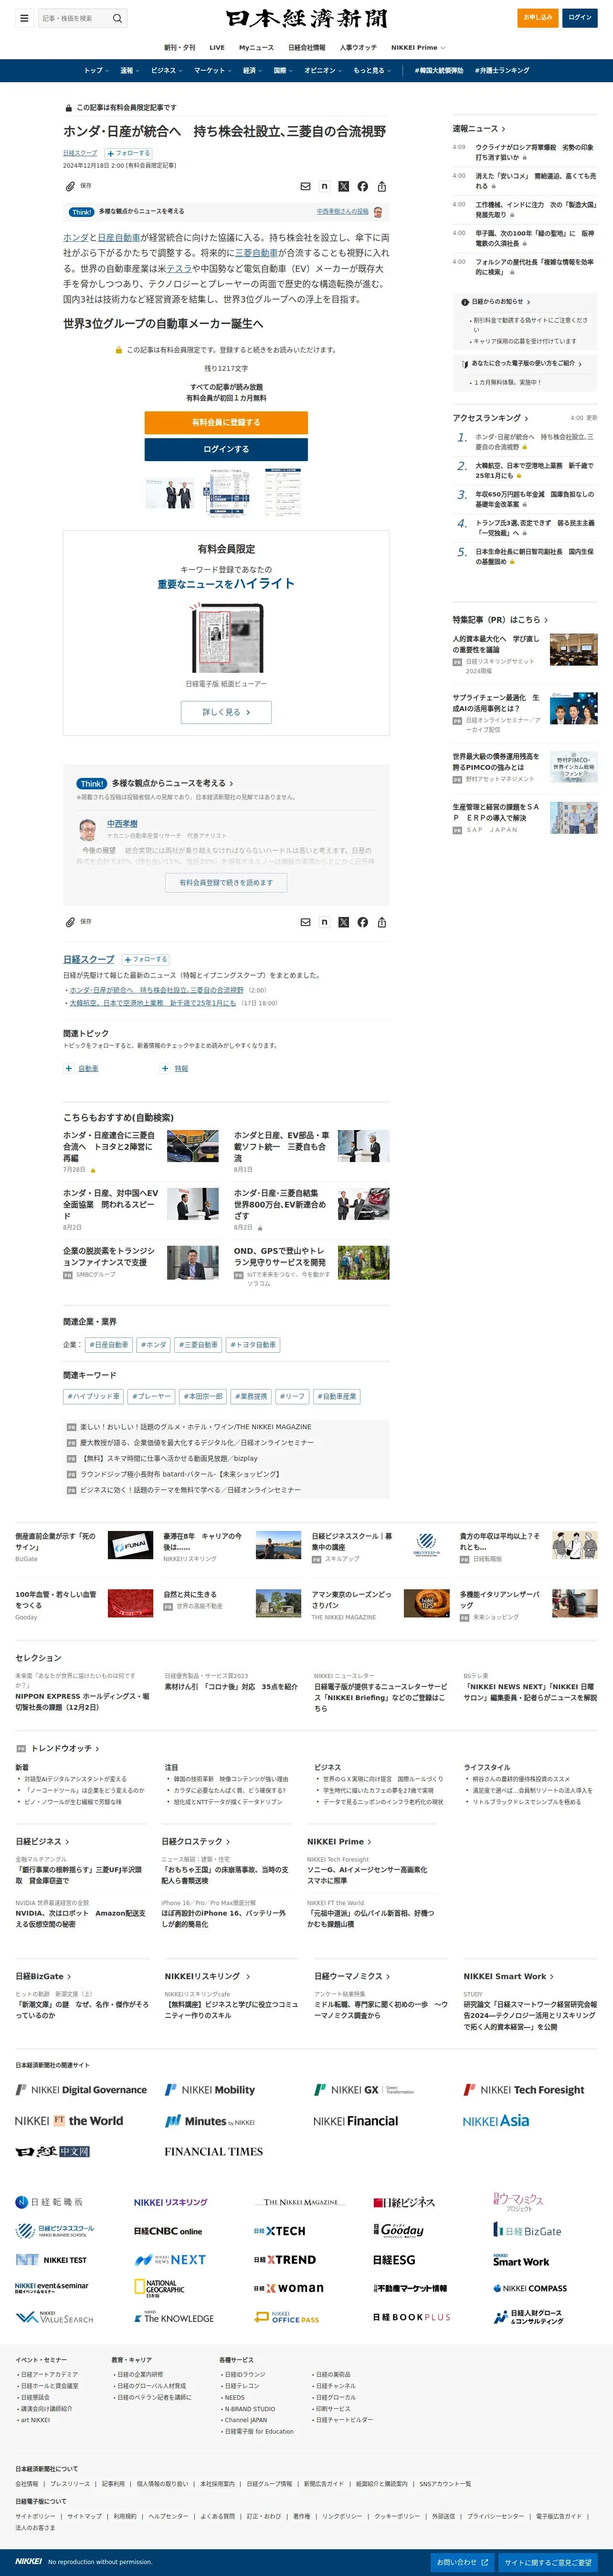Click the bottom X share icon
Image resolution: width=613 pixels, height=2576 pixels.
[343, 922]
